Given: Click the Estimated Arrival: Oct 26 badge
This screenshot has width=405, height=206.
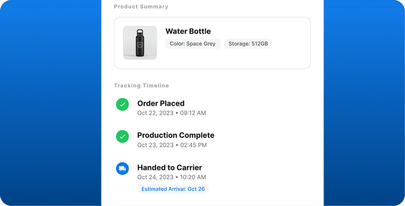Looking at the screenshot, I should (x=173, y=189).
